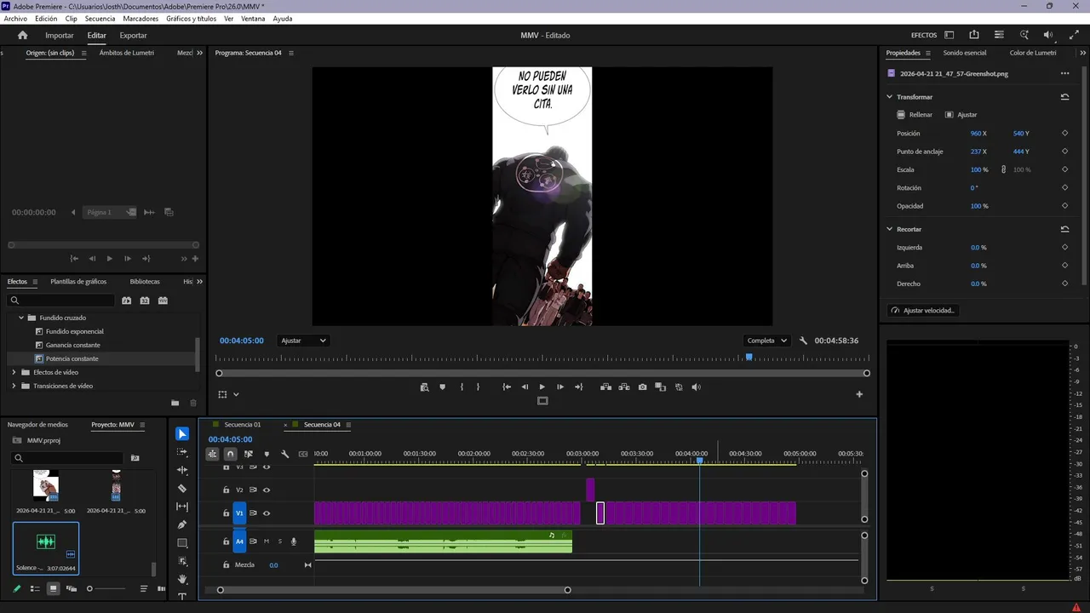
Task: Filter by 32-bit color effects icon
Action: [x=145, y=301]
